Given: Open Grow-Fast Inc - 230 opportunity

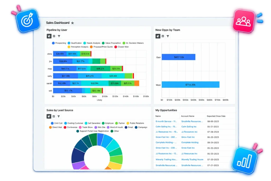Looking at the screenshot, I should pos(166,148).
